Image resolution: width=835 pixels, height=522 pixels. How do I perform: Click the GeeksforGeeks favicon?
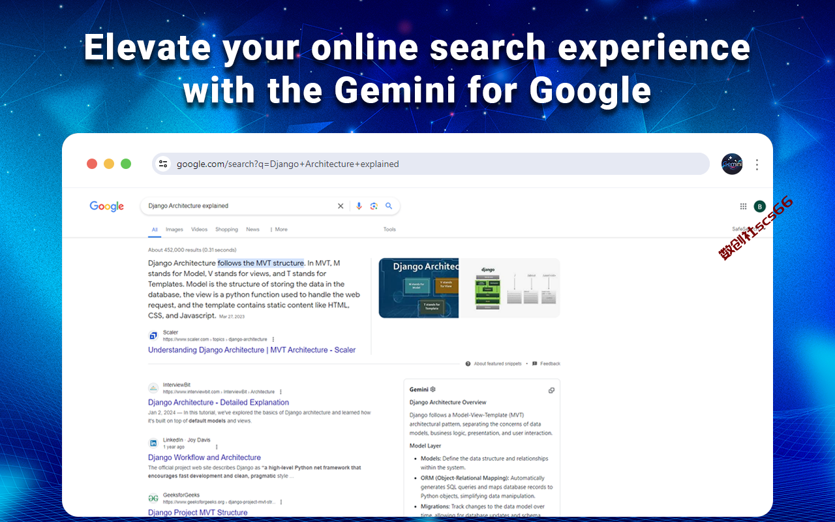[x=153, y=498]
